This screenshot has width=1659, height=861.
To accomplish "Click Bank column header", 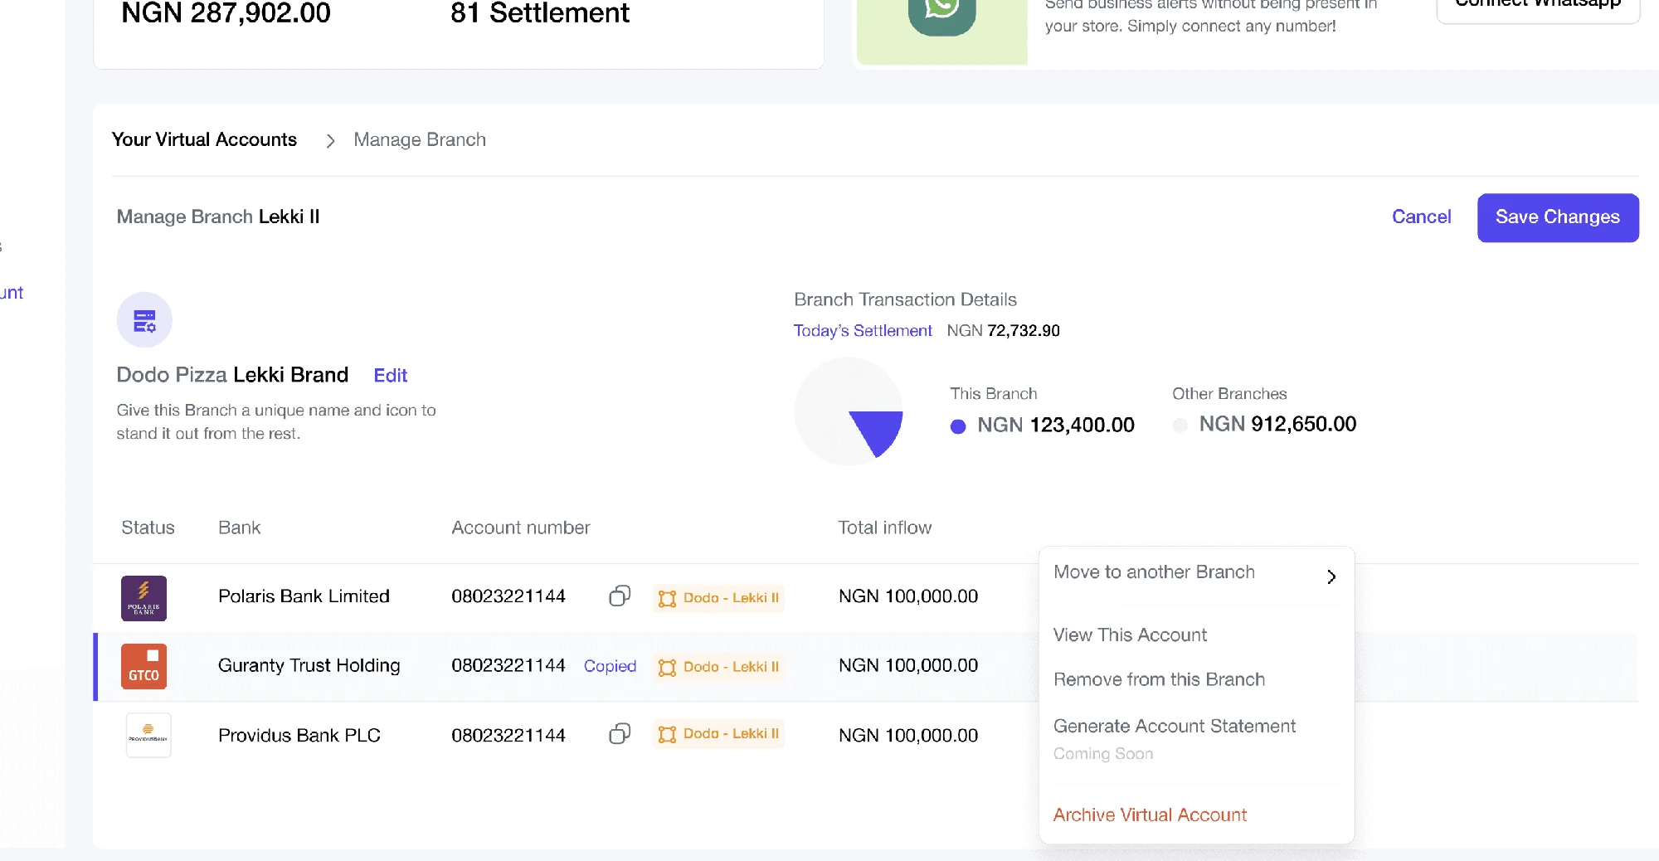I will pyautogui.click(x=239, y=528).
